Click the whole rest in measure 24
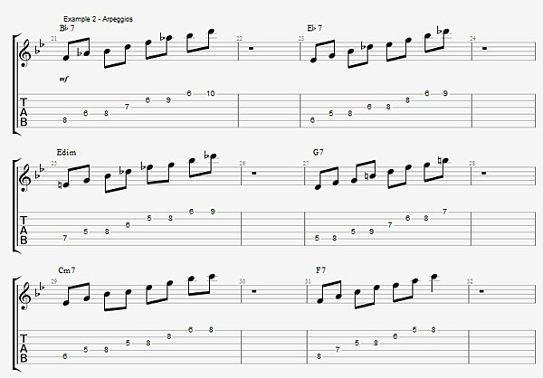 pos(484,49)
